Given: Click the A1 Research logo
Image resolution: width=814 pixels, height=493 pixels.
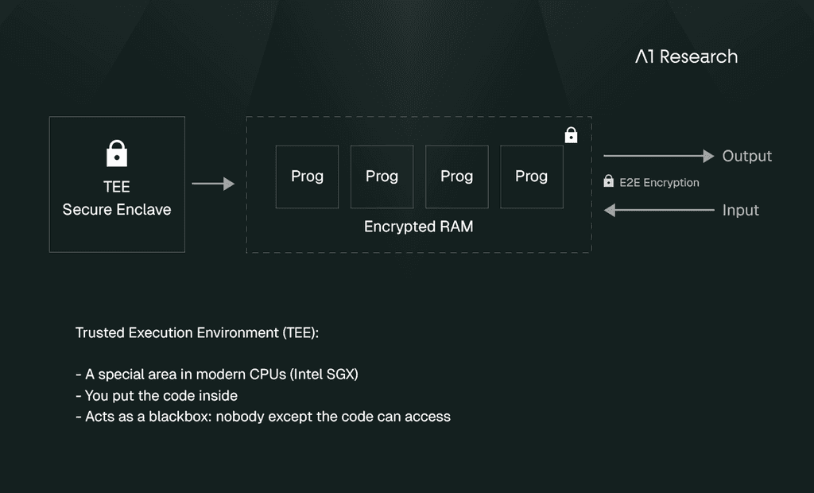Looking at the screenshot, I should tap(686, 56).
